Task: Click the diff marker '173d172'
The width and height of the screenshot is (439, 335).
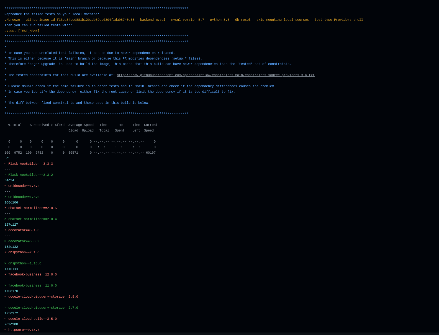Action: [11, 313]
